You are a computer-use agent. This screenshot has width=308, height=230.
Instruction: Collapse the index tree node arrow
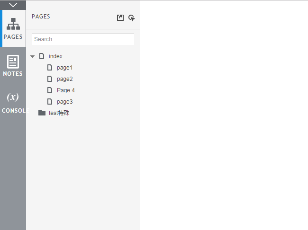tap(33, 56)
